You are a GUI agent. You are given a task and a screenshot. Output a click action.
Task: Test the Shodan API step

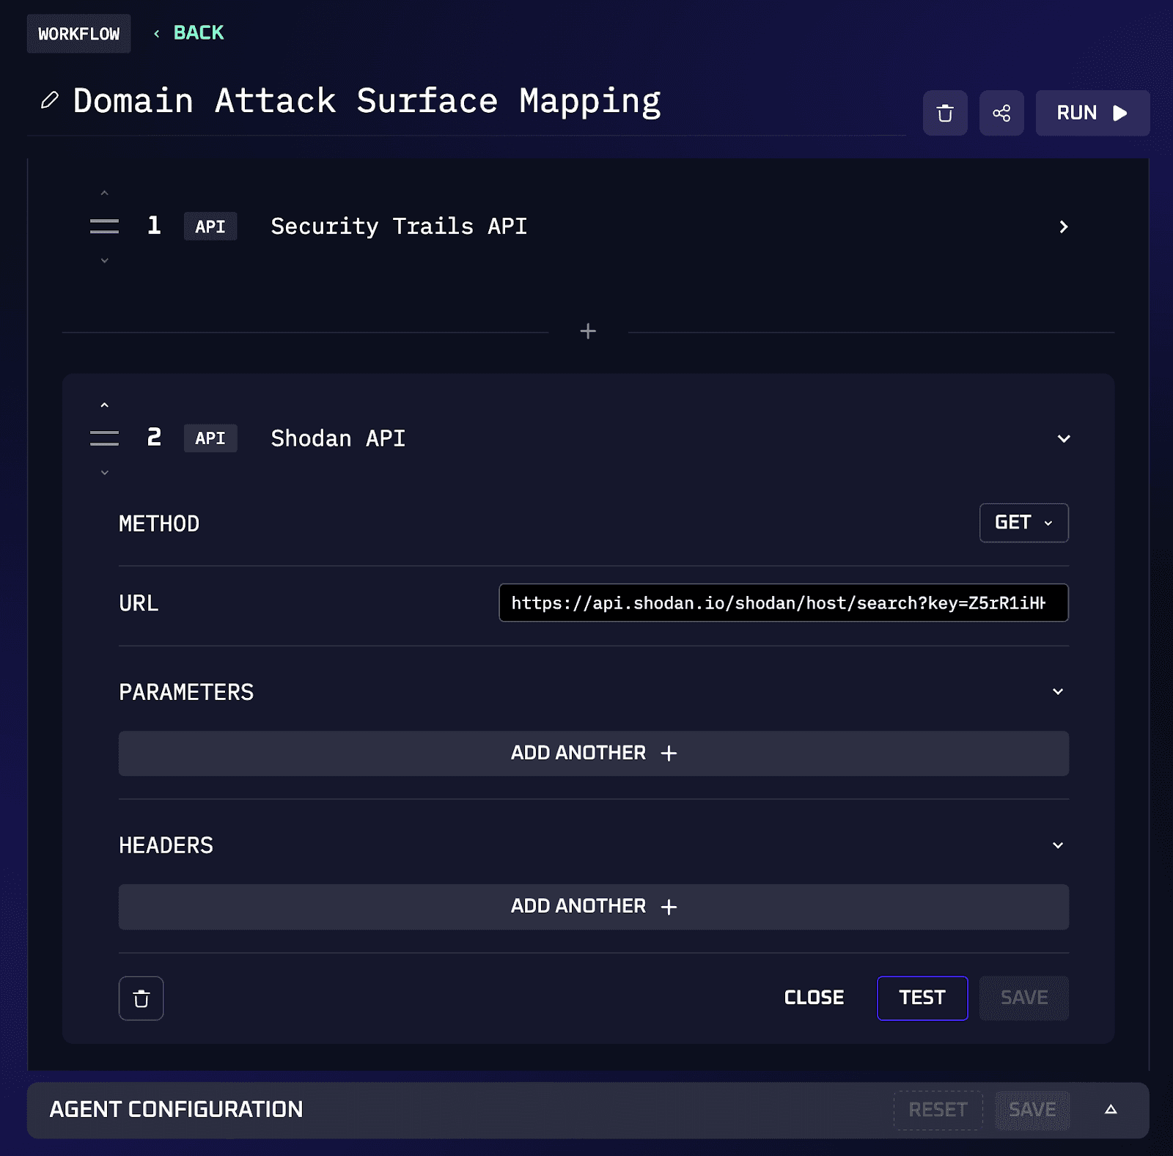tap(922, 998)
